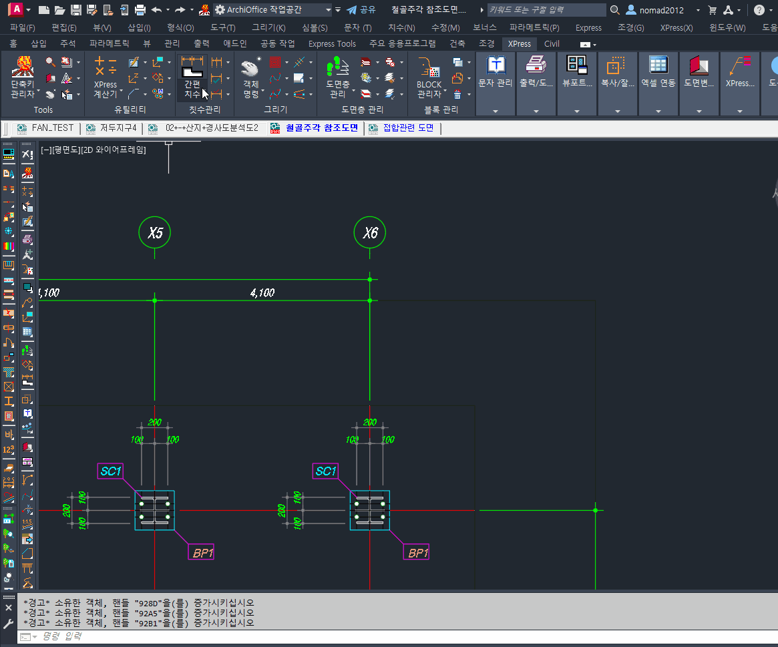Expand the ribbon minimize options dropdown

594,45
